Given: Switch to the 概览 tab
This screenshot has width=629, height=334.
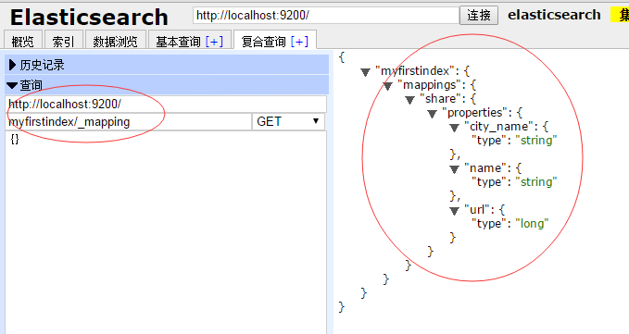Looking at the screenshot, I should coord(23,41).
